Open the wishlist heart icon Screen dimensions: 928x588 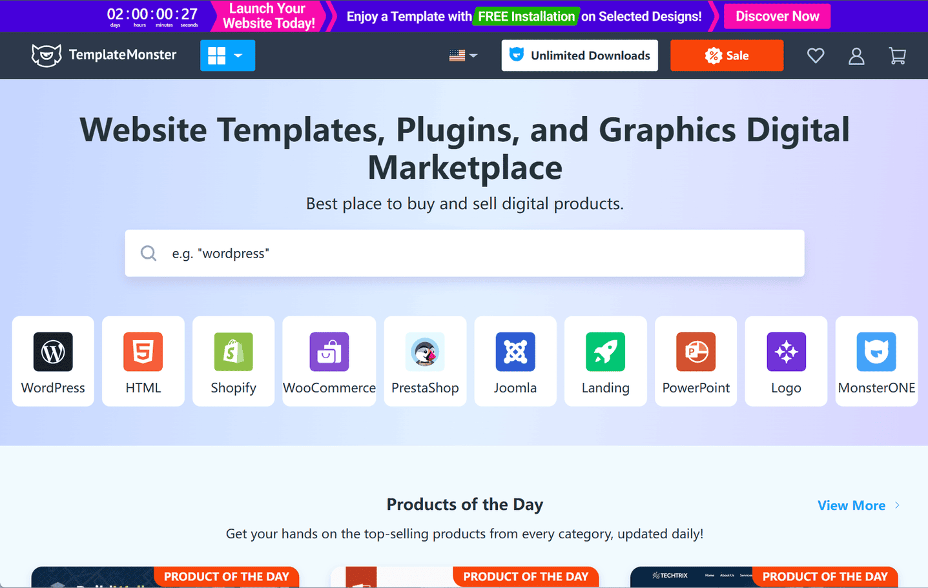coord(816,56)
